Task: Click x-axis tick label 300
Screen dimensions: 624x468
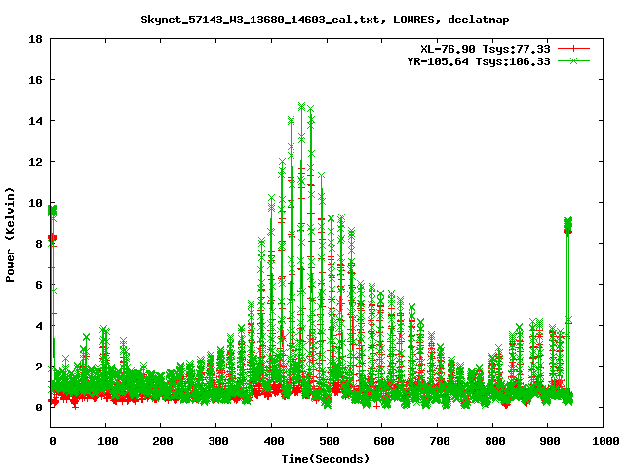Action: point(218,441)
